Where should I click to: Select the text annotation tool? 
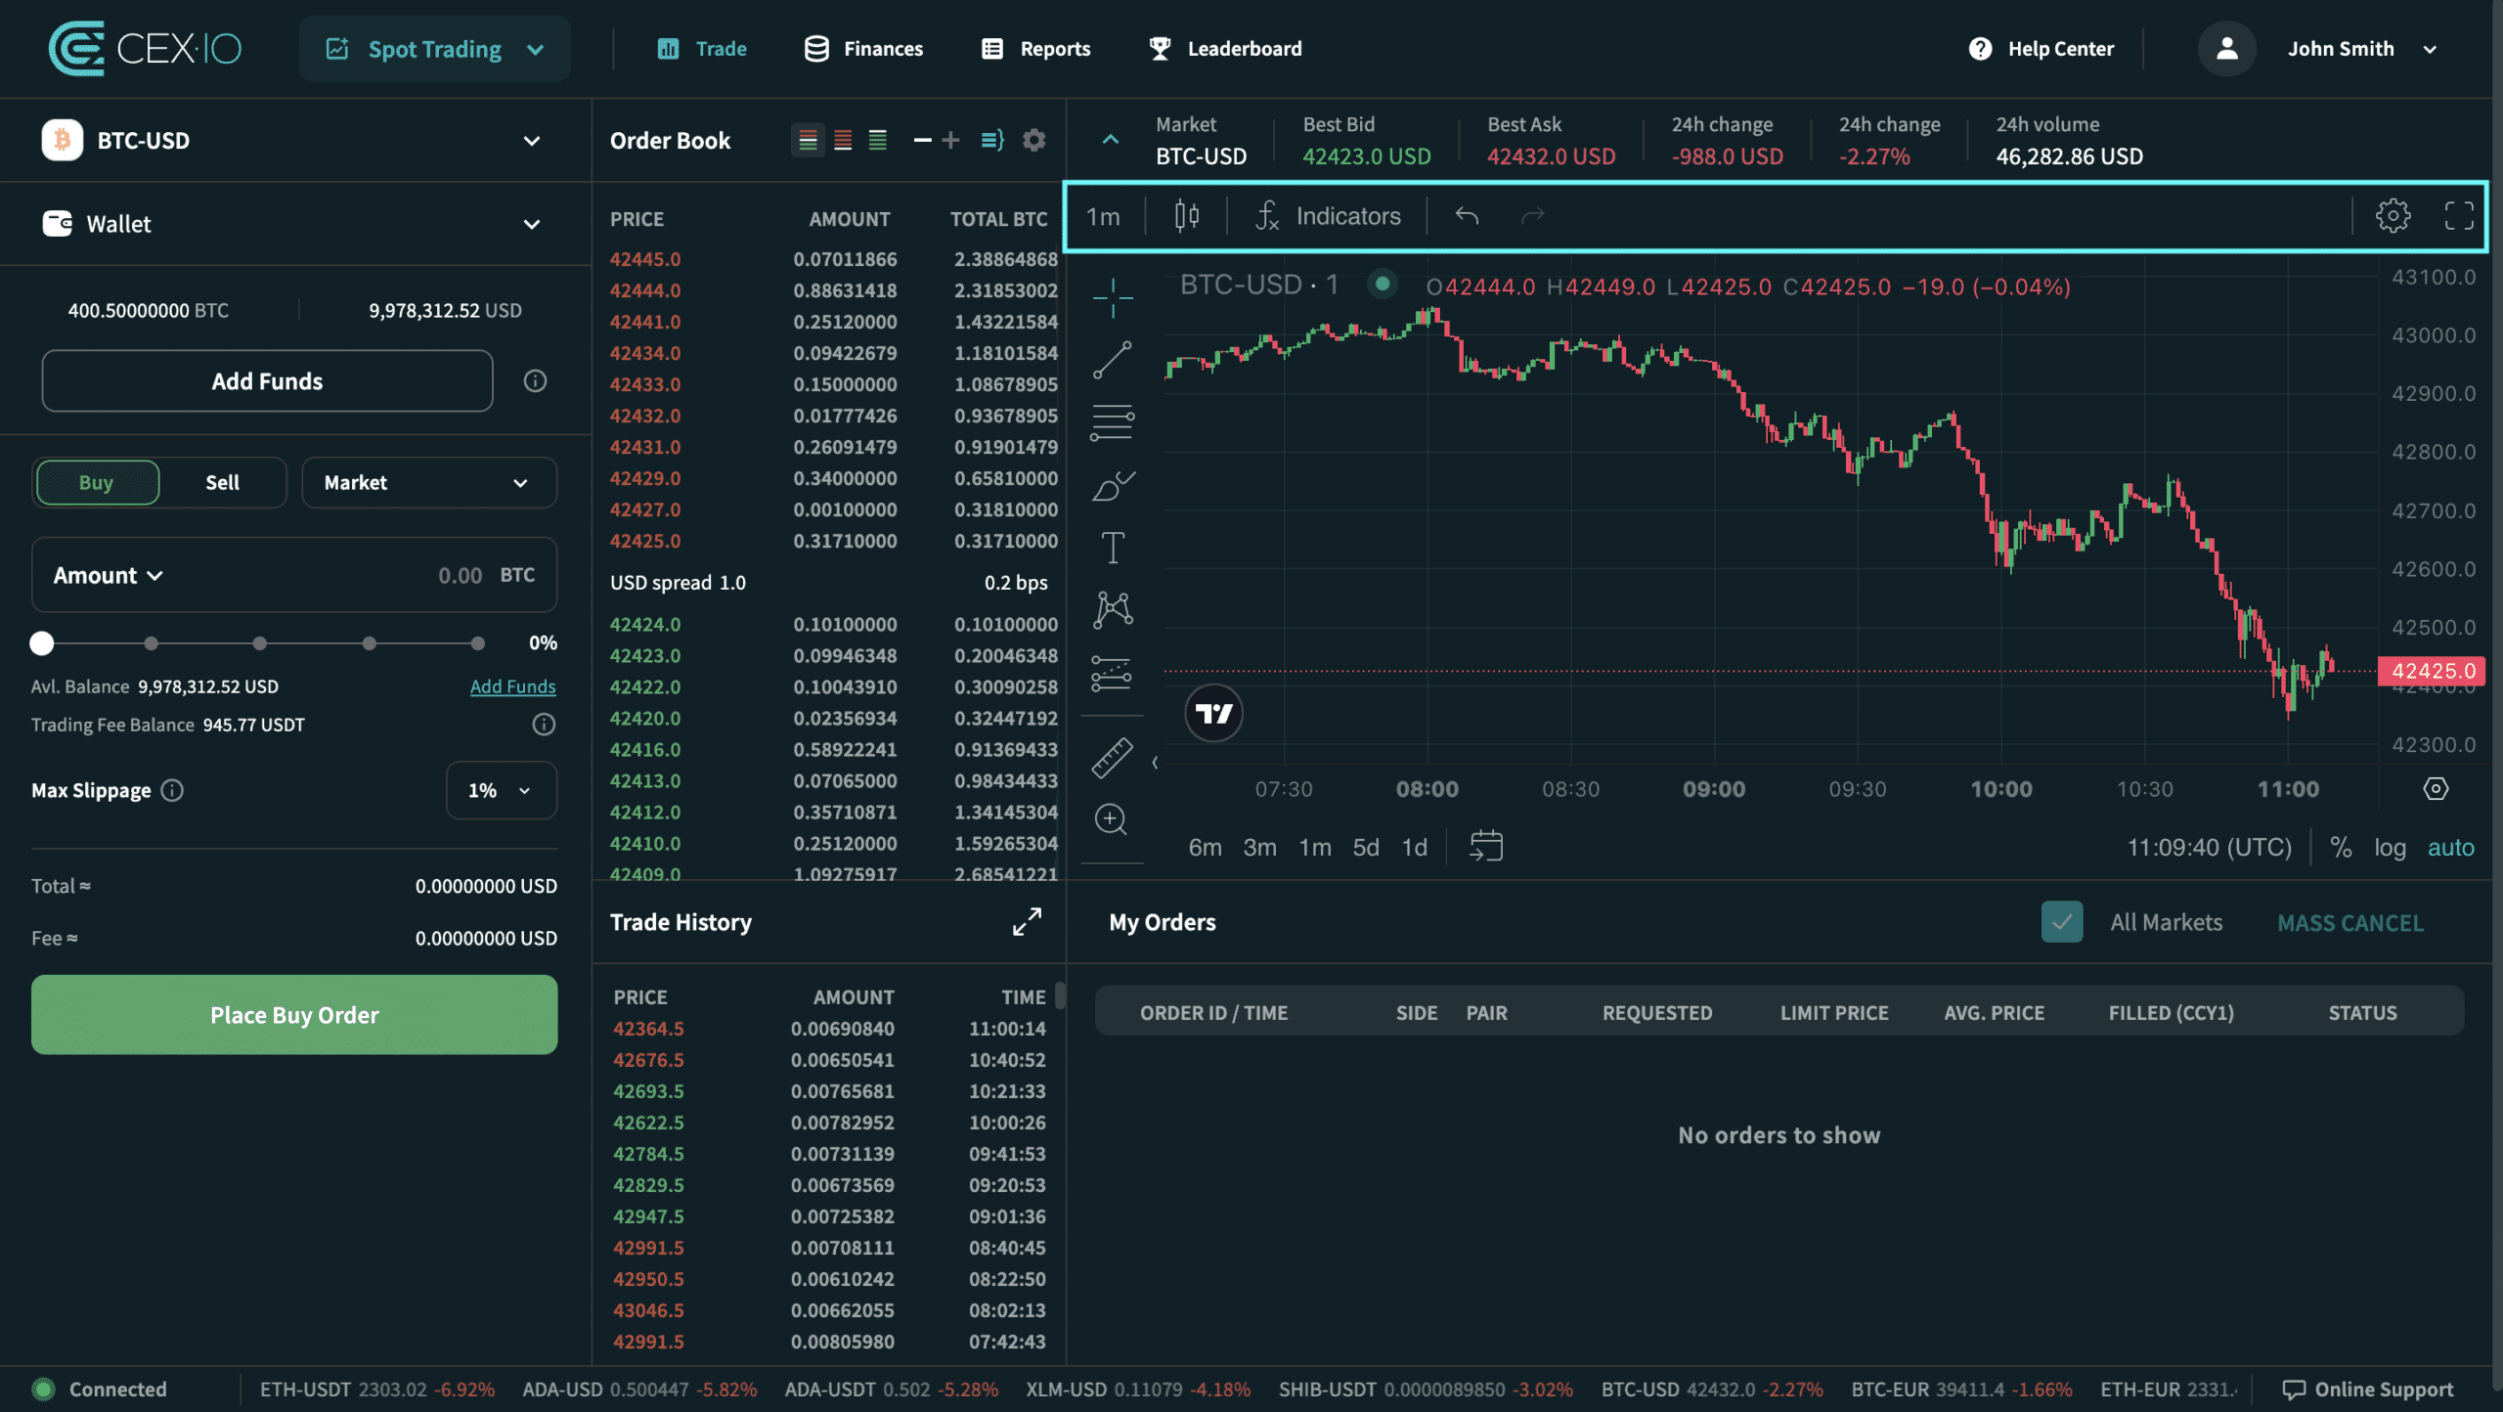coord(1113,548)
